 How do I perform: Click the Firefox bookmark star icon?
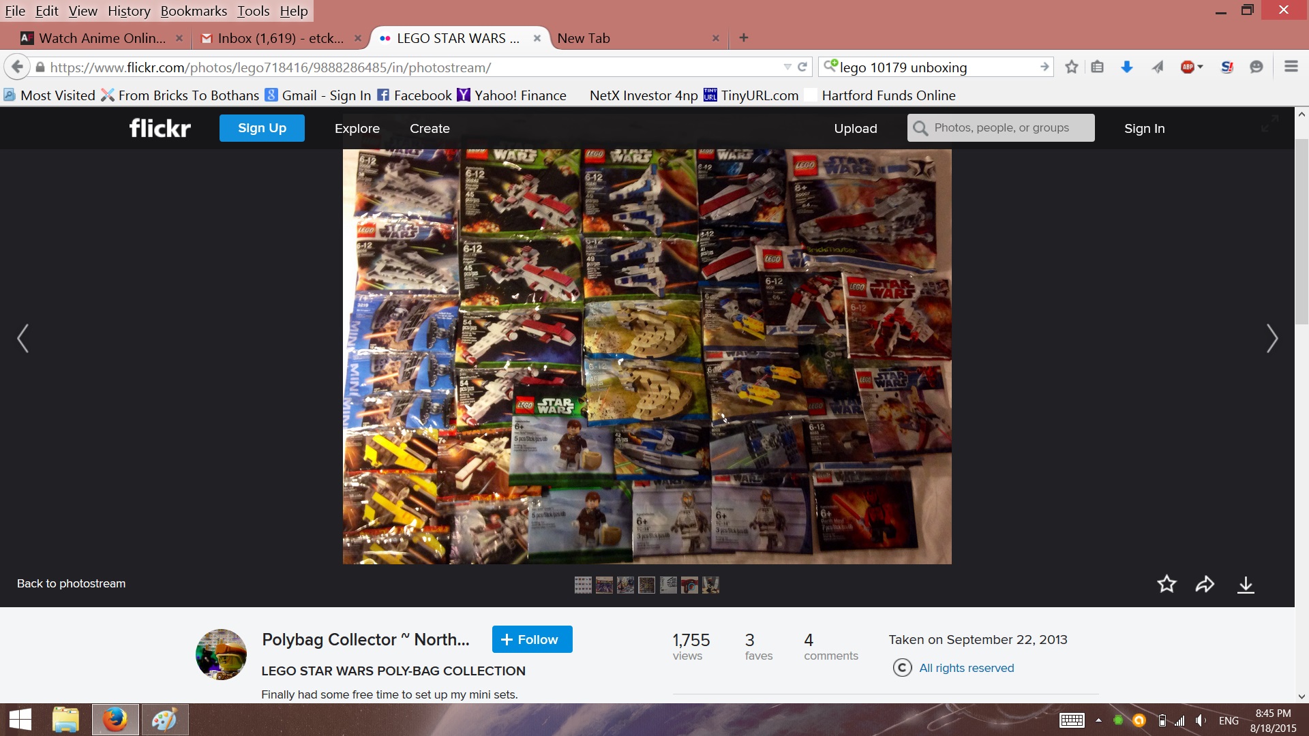(x=1072, y=67)
